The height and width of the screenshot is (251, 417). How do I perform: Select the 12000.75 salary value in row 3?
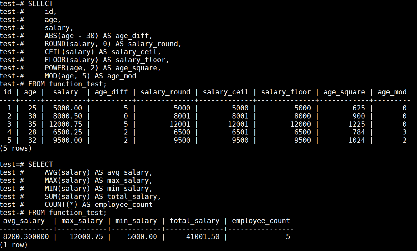coord(66,124)
